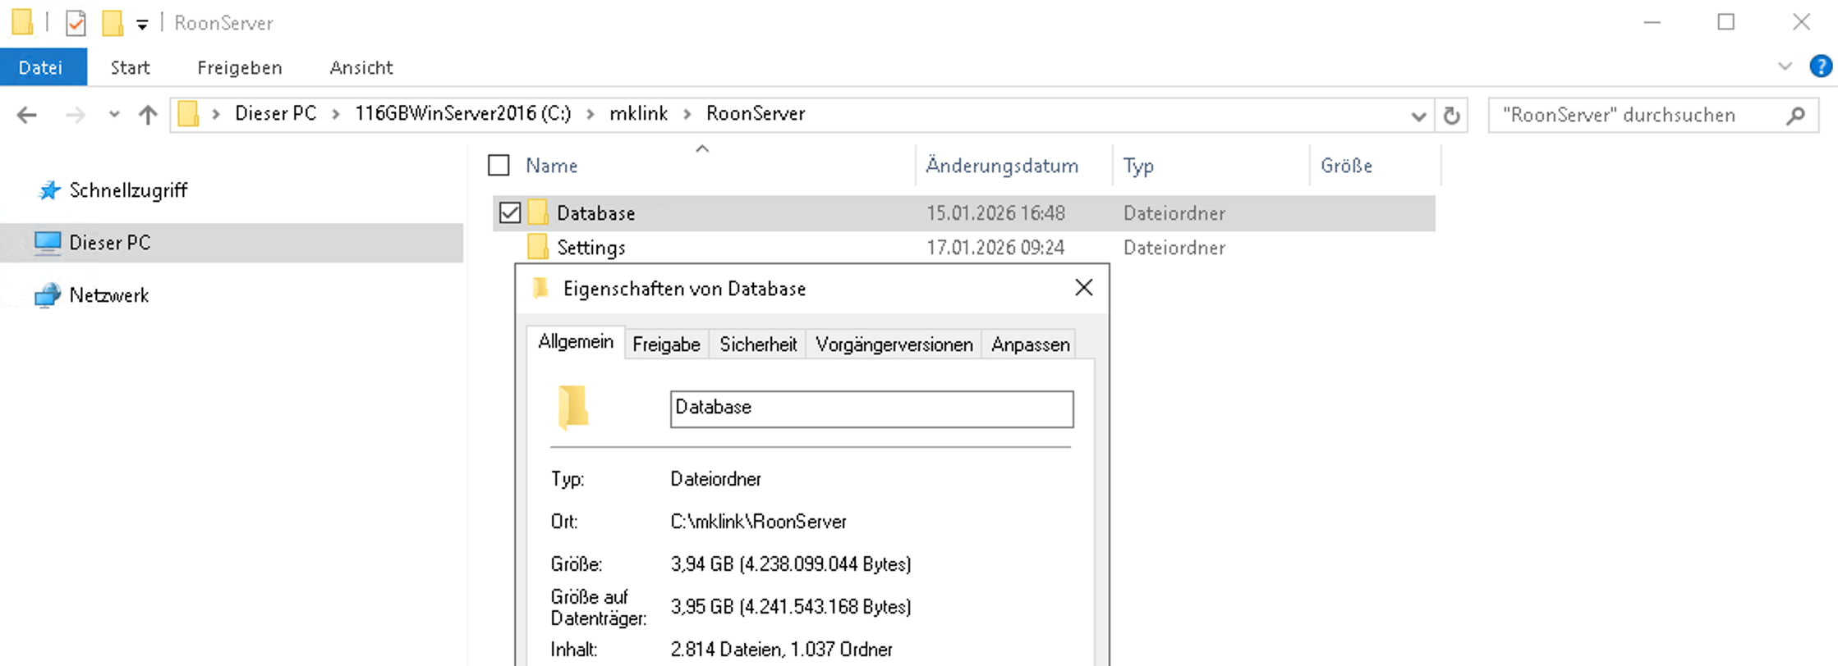Open Netzwerk in the navigation pane
The height and width of the screenshot is (666, 1838).
109,295
